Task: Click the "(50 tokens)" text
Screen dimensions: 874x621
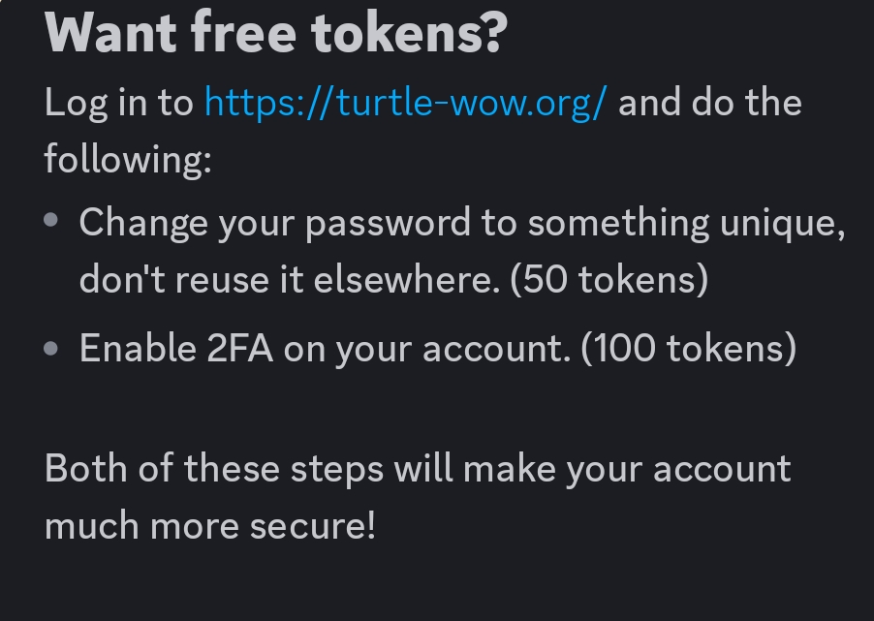Action: (609, 279)
